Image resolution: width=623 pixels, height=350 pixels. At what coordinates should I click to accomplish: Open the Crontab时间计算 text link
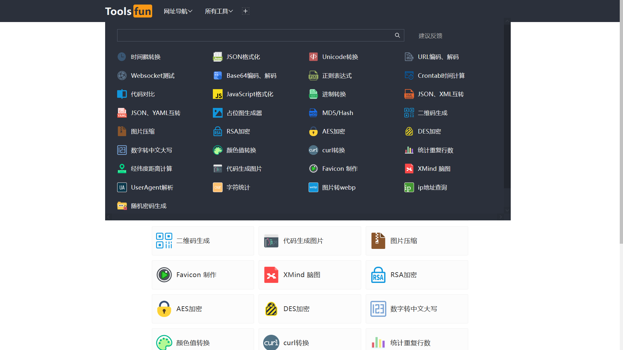click(x=441, y=76)
